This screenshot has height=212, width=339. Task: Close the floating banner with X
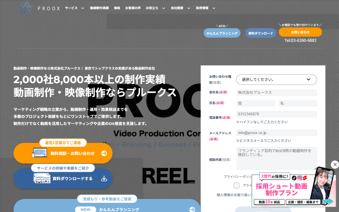point(335,164)
